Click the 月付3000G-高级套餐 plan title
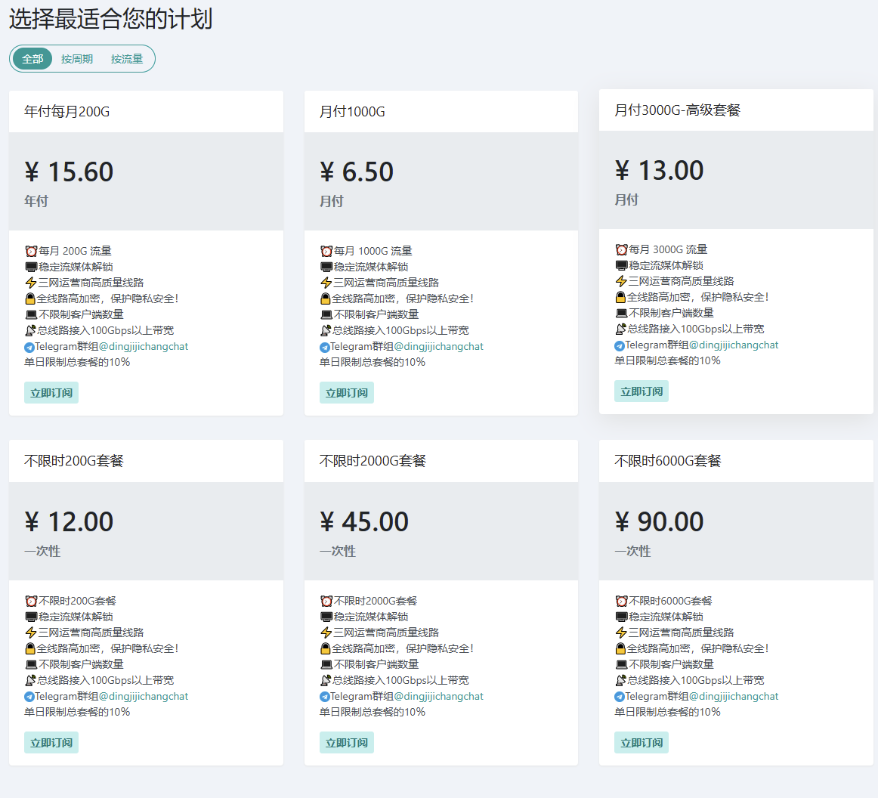 tap(677, 110)
